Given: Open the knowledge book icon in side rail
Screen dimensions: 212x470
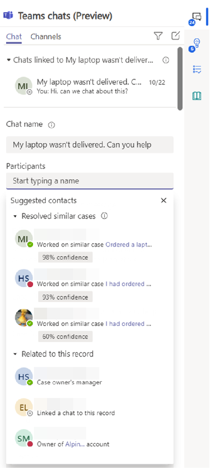Looking at the screenshot, I should click(197, 96).
